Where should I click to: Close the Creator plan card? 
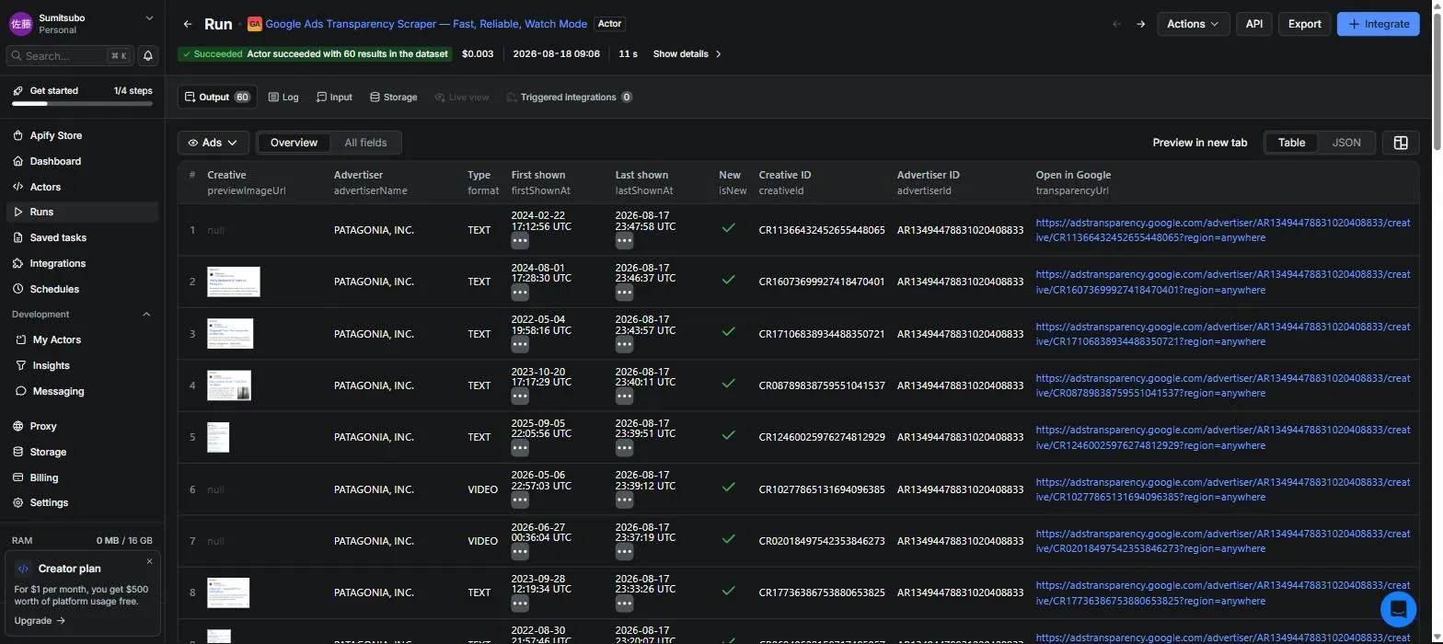point(149,561)
